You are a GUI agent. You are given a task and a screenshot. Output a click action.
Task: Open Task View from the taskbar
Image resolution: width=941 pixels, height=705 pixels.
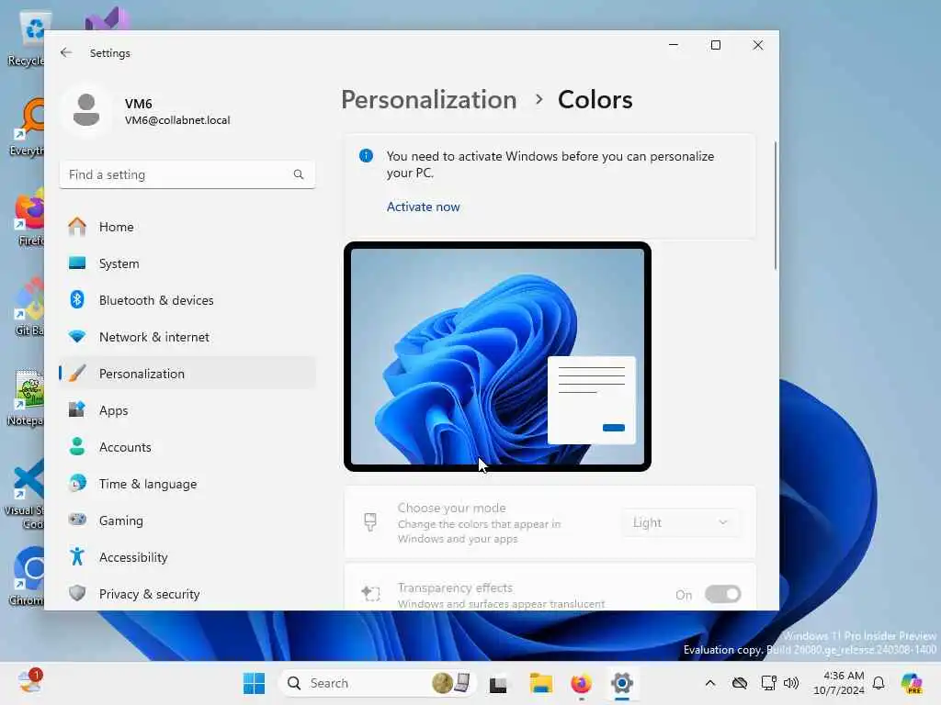tap(497, 683)
